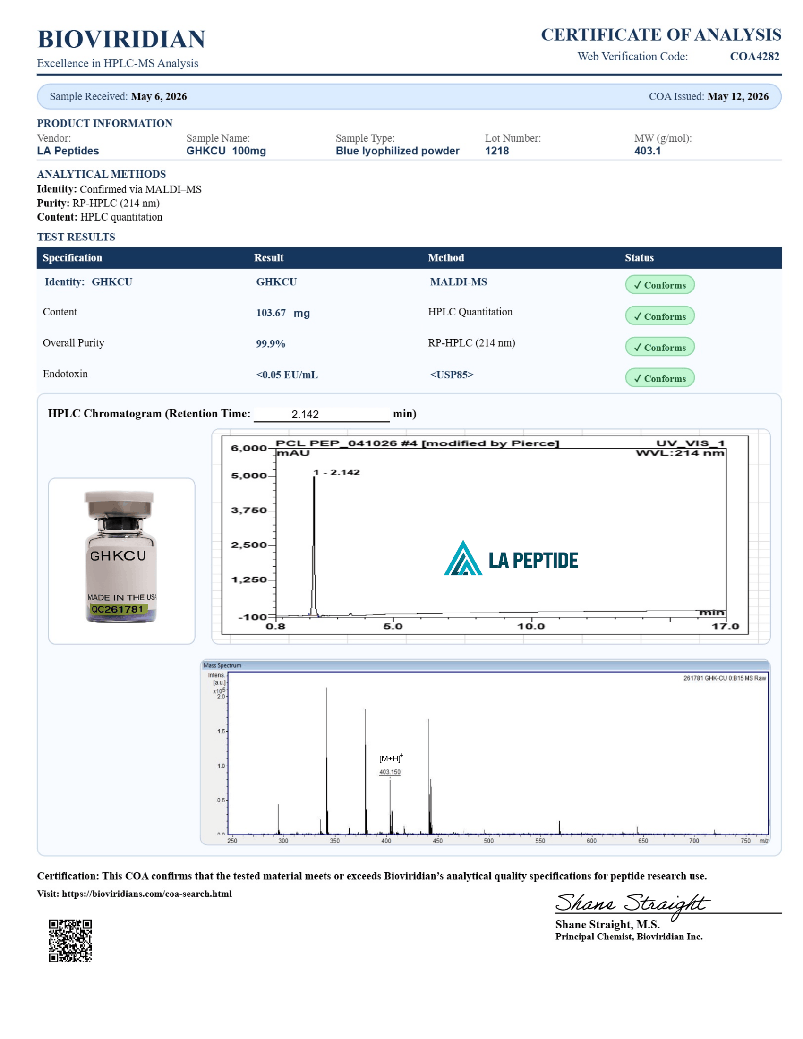The width and height of the screenshot is (803, 1039).
Task: Click the 403.150 peak label
Action: tap(390, 772)
